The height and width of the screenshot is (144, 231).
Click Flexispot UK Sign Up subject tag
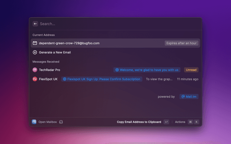[101, 79]
